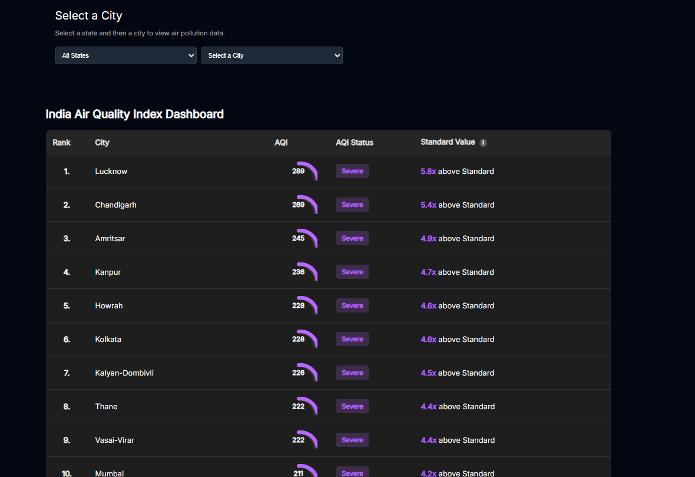Click the Severe badge for Amritsar
This screenshot has height=477, width=695.
coord(352,239)
